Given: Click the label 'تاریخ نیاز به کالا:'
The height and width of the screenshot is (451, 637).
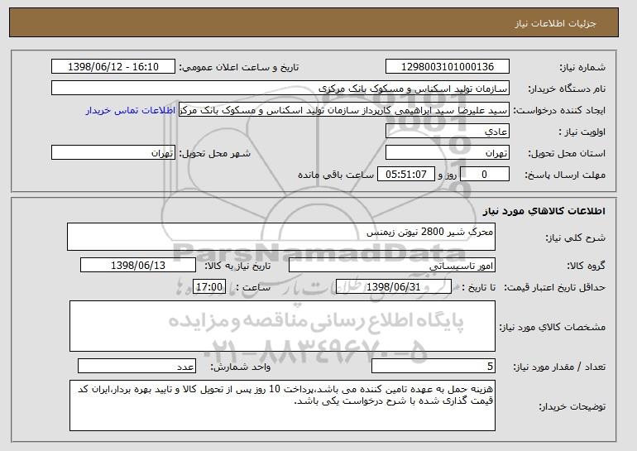Looking at the screenshot, I should (x=237, y=266).
